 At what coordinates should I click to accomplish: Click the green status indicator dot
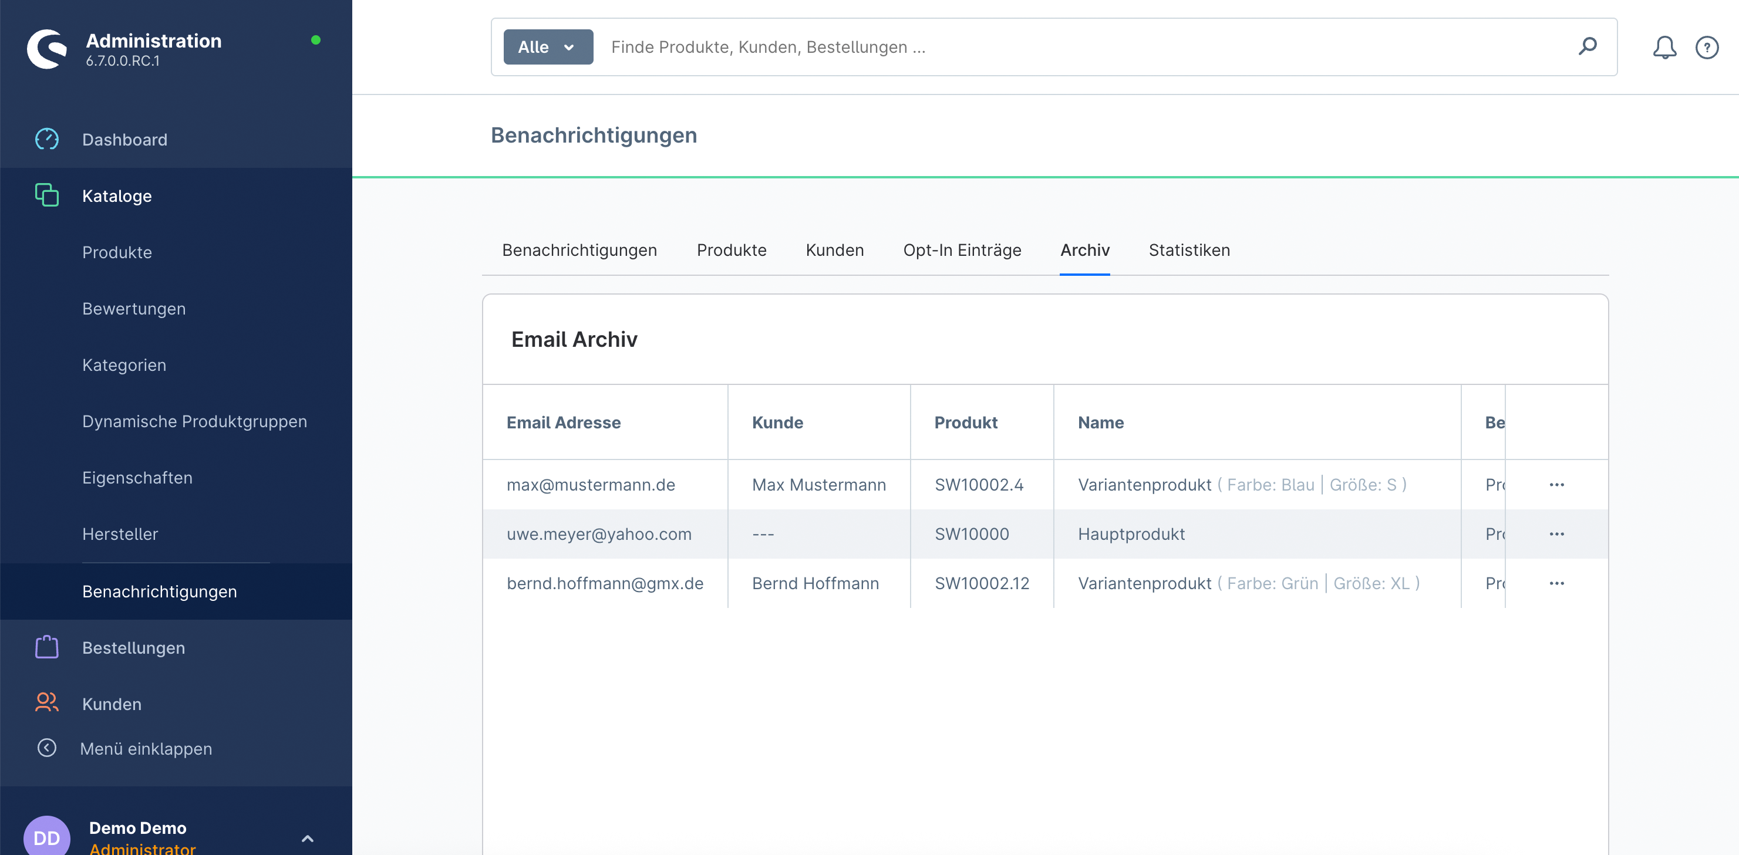tap(315, 40)
